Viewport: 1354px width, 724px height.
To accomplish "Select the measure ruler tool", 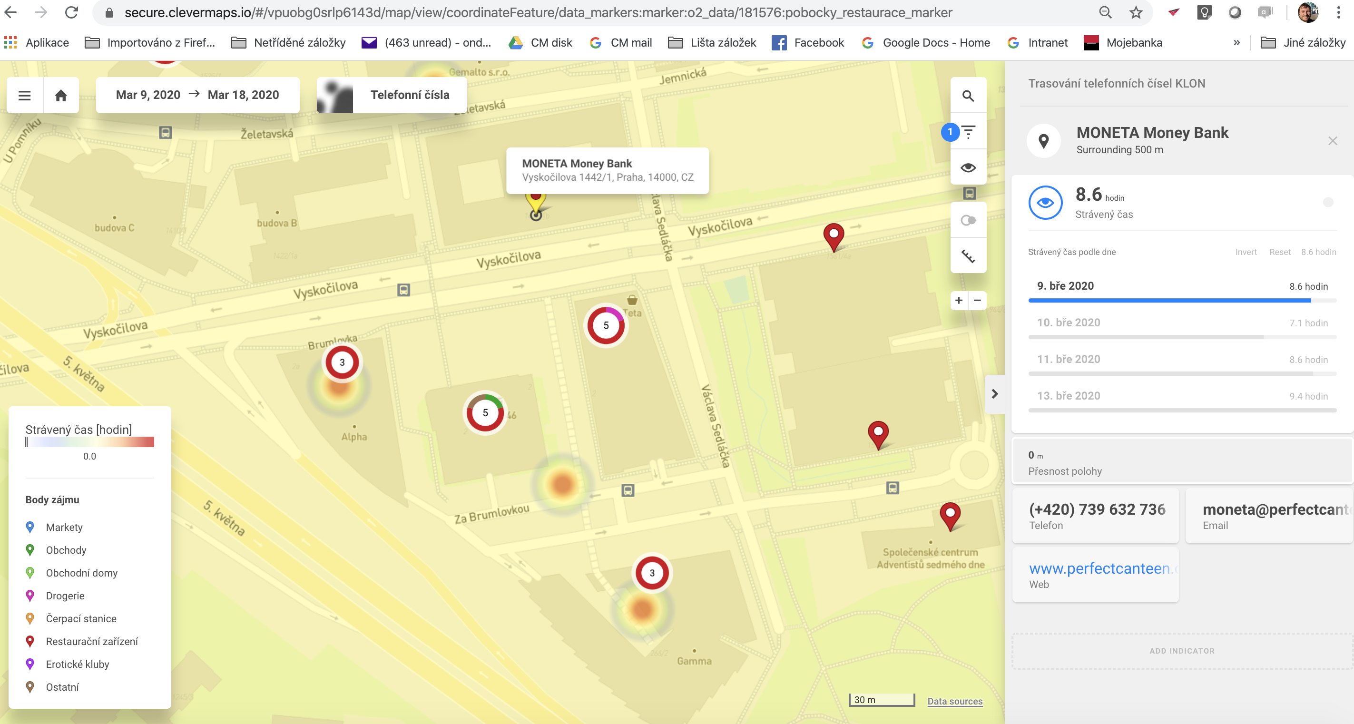I will 968,256.
